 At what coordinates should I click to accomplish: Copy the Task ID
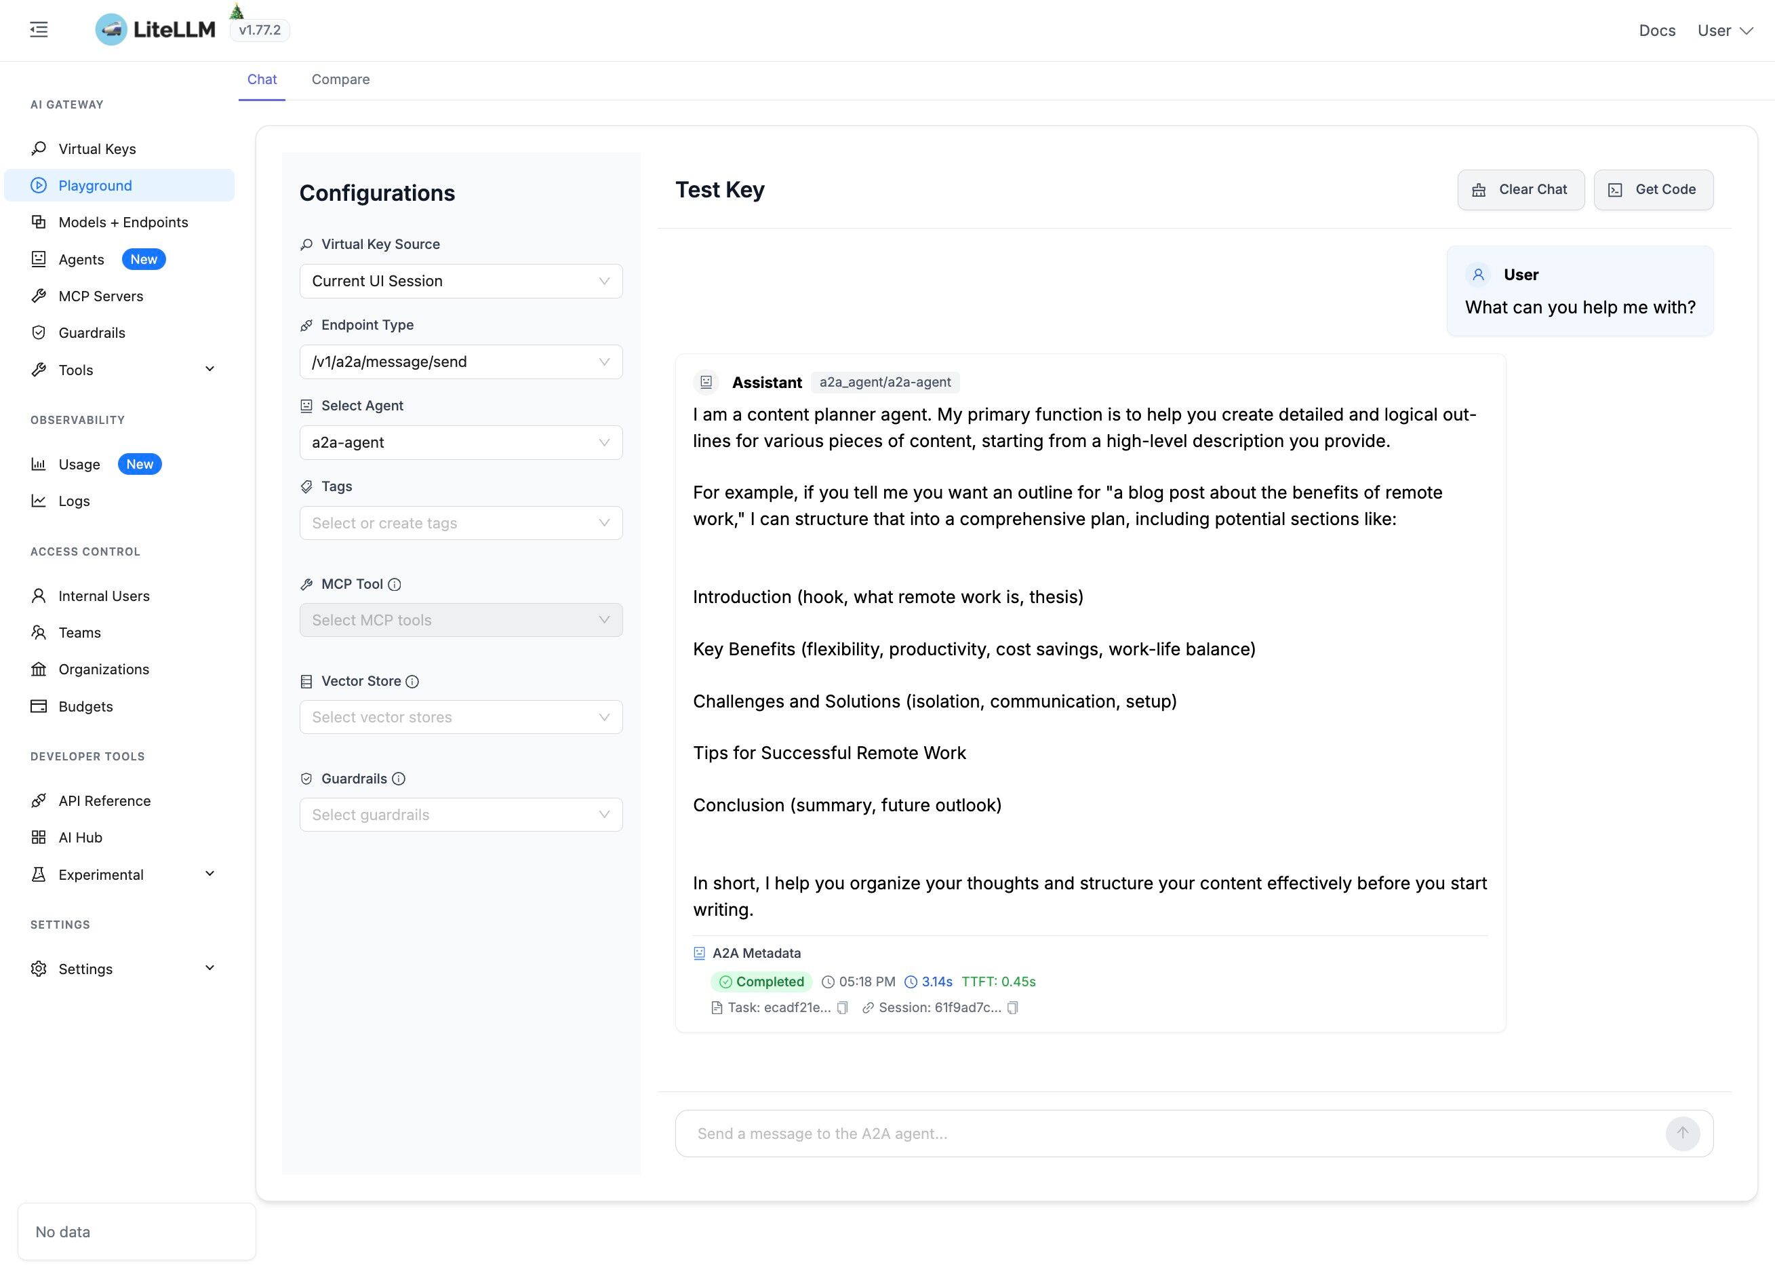click(842, 1008)
